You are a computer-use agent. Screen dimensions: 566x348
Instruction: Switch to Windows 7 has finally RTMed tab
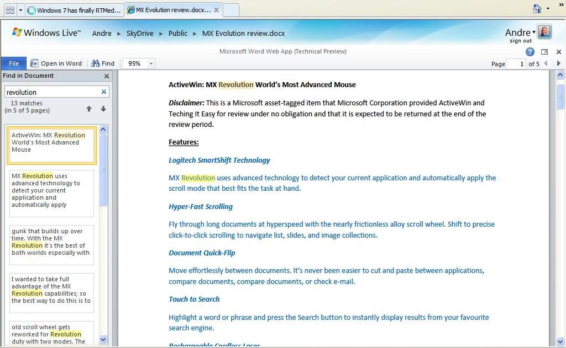click(x=75, y=10)
